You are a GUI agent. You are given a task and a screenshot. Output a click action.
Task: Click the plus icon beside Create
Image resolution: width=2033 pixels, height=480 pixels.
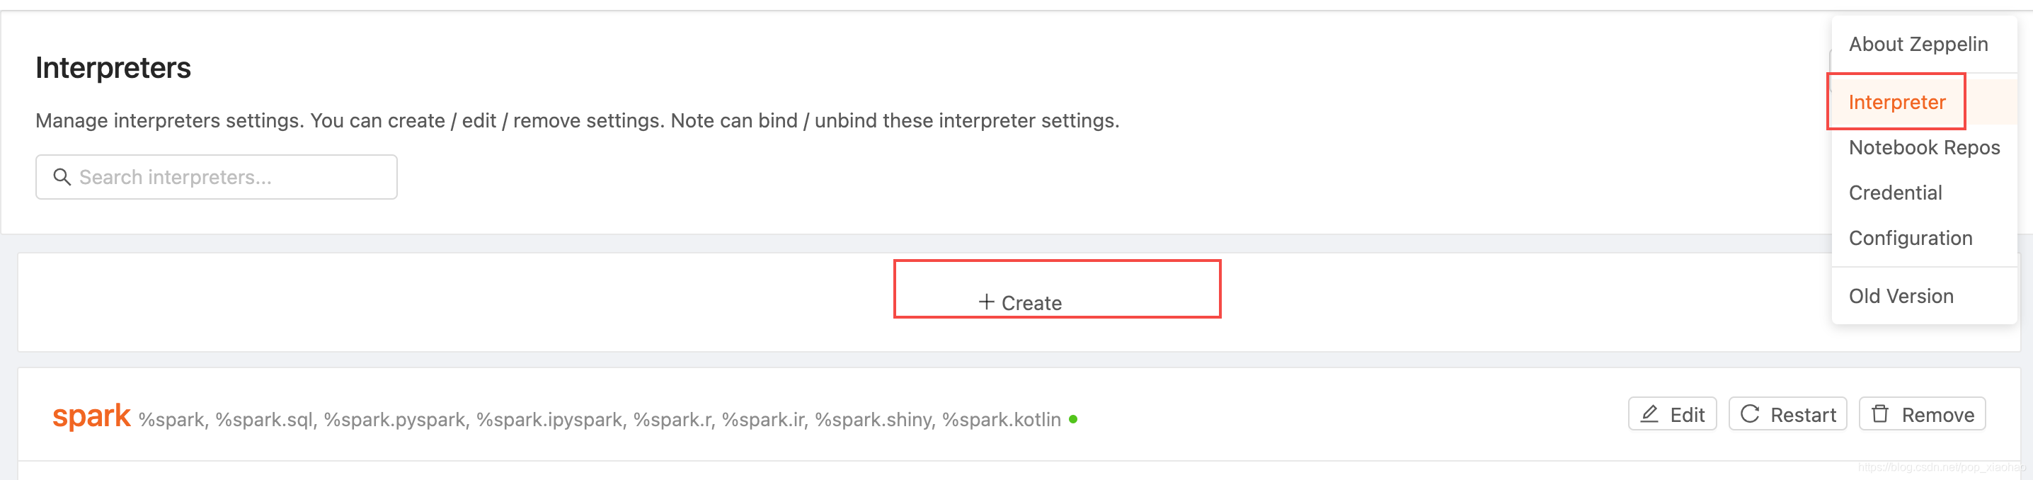pos(986,302)
